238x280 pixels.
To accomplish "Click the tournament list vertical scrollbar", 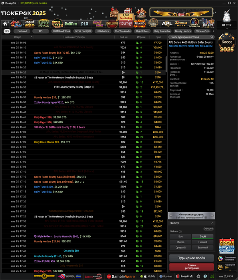I will tap(167, 64).
